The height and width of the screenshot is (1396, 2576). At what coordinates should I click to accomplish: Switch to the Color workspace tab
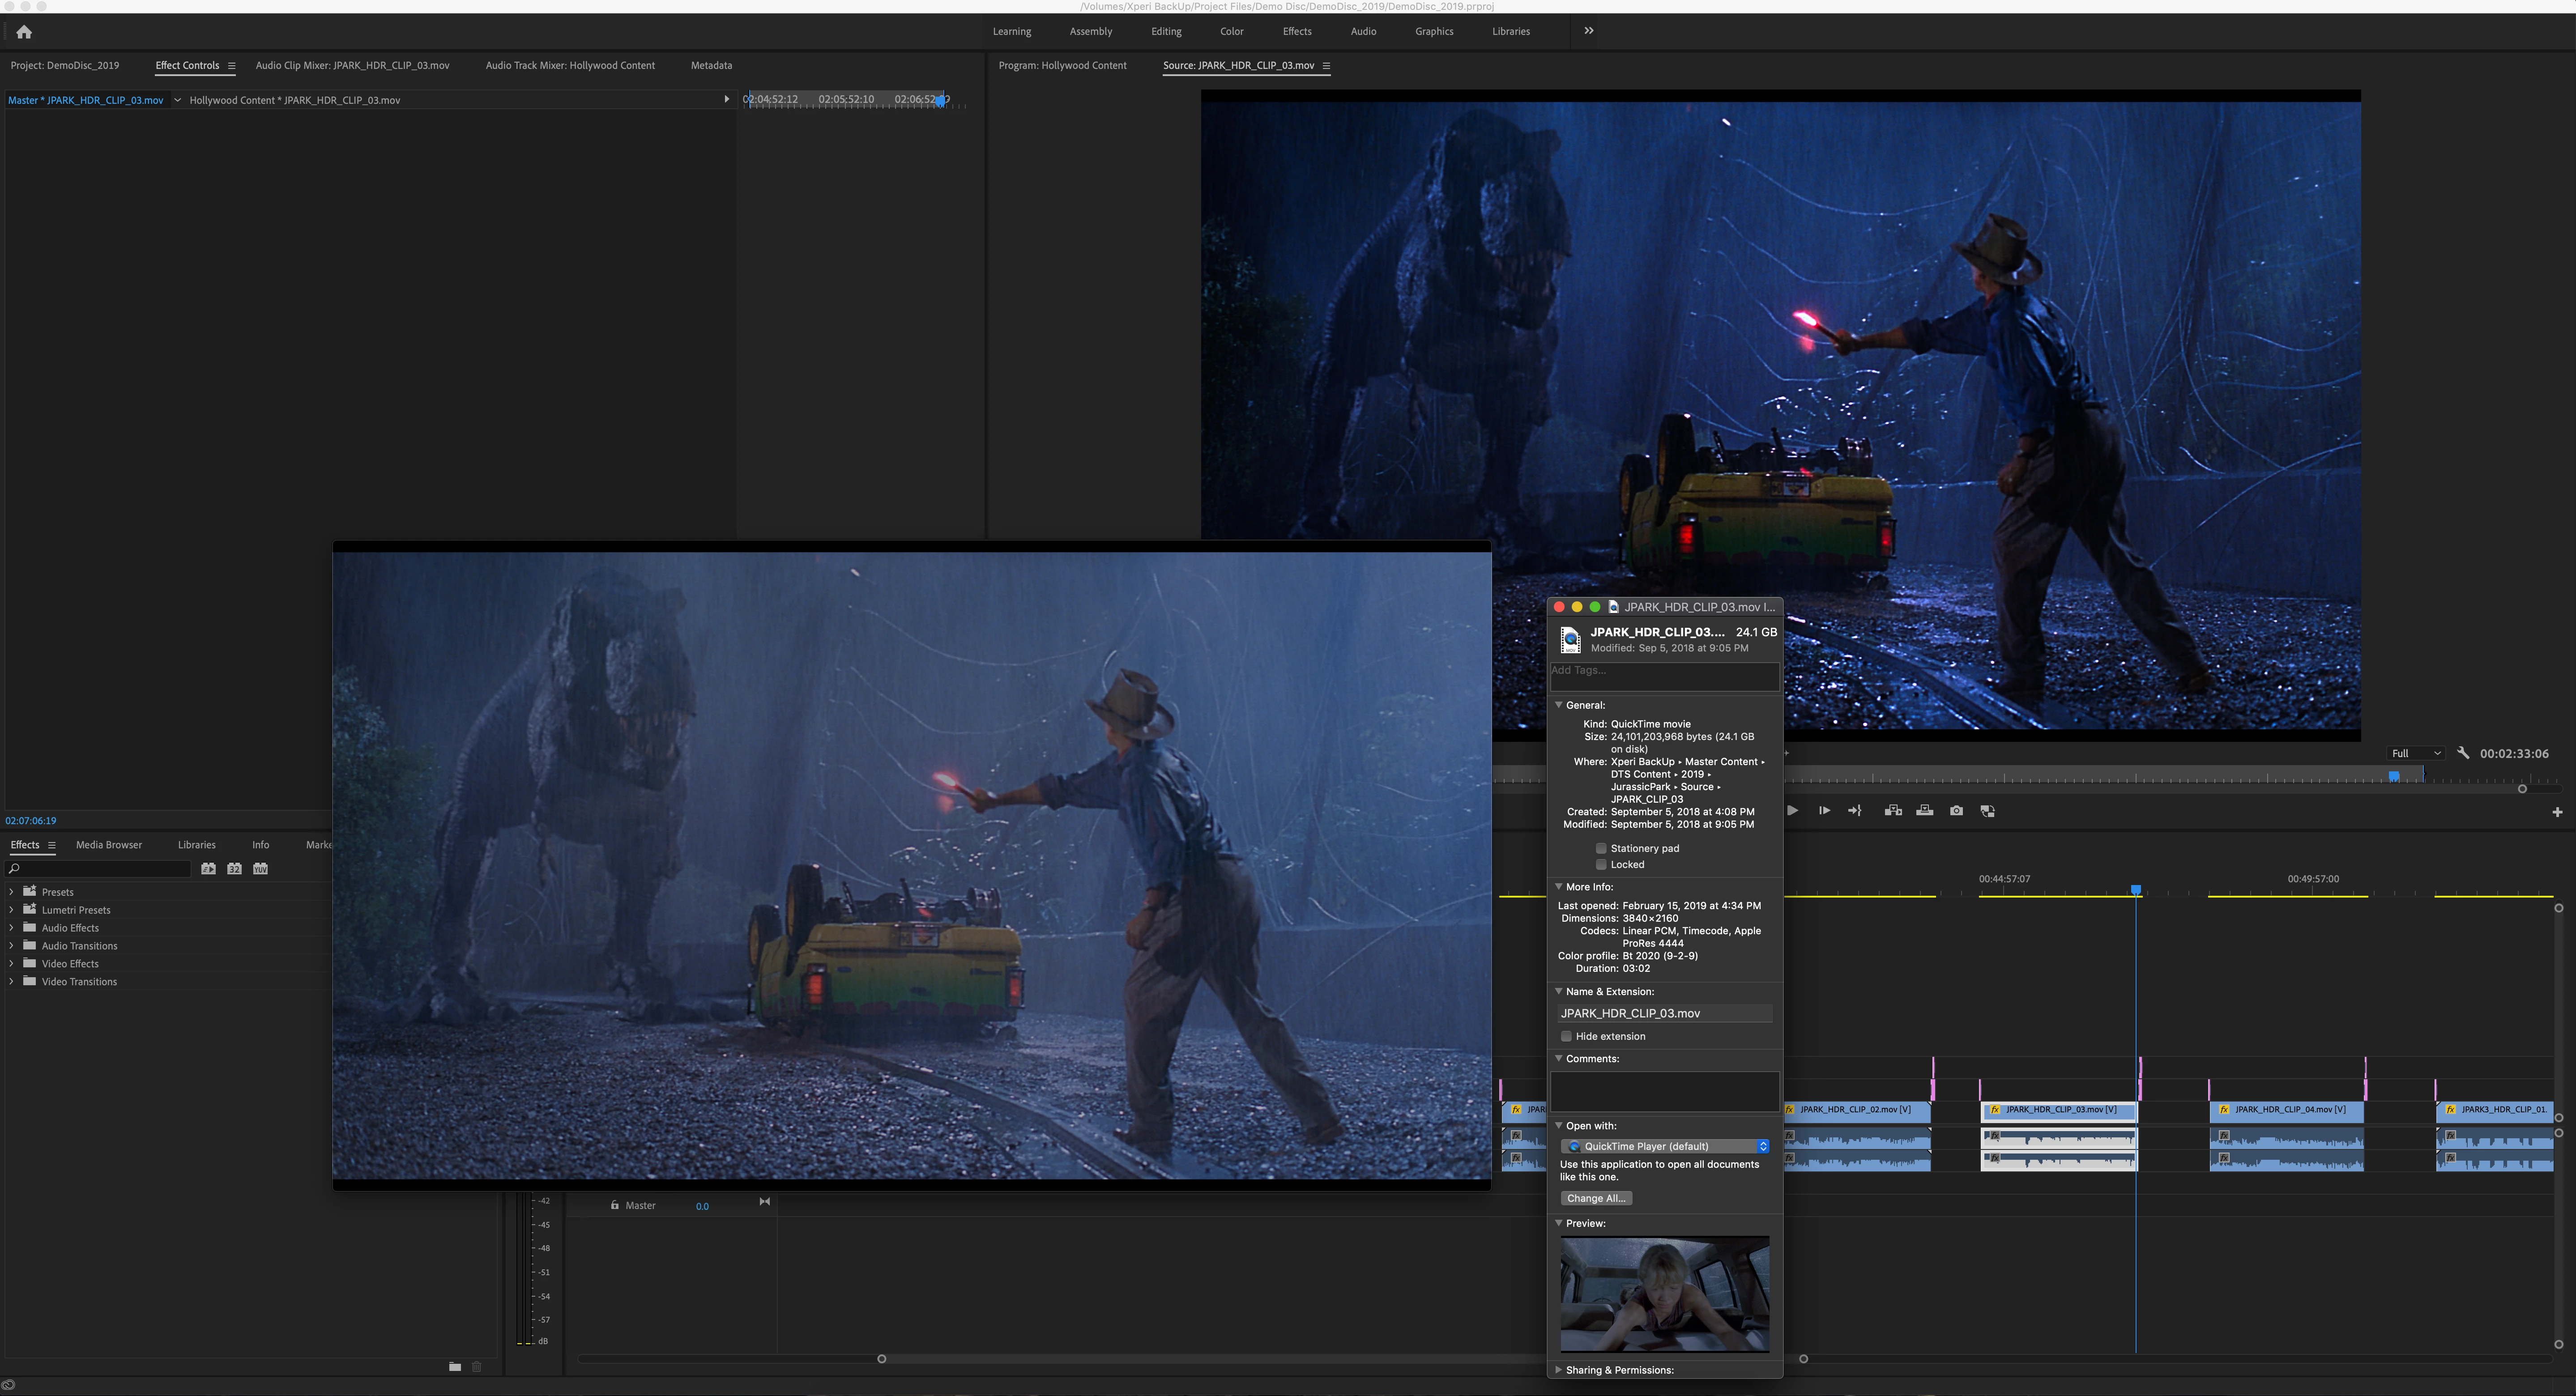[x=1231, y=31]
